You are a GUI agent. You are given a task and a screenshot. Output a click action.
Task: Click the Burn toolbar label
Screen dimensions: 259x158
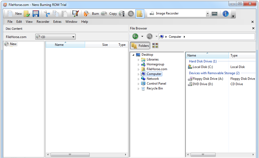point(95,14)
